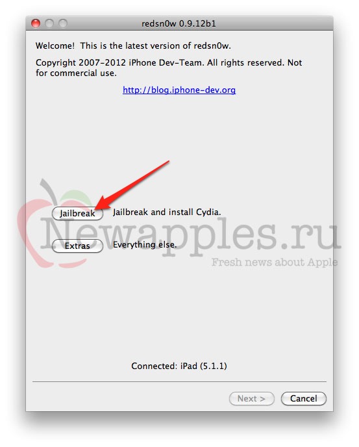
Task: Open the blog.iphone-dev.org link
Action: click(x=179, y=90)
